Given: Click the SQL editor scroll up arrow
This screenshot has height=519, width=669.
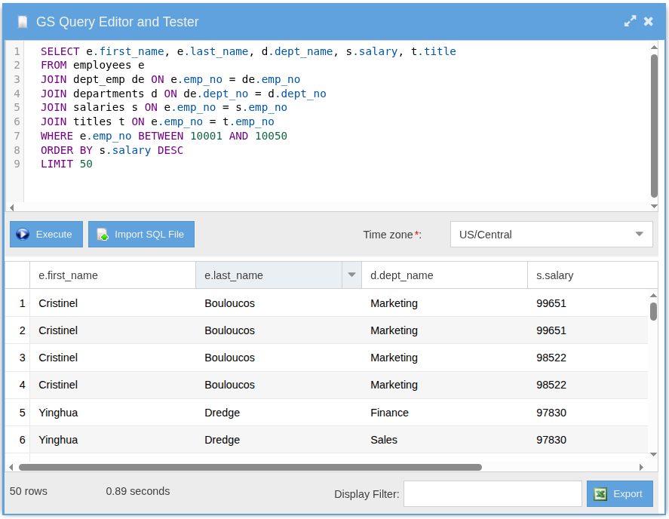Looking at the screenshot, I should [654, 47].
